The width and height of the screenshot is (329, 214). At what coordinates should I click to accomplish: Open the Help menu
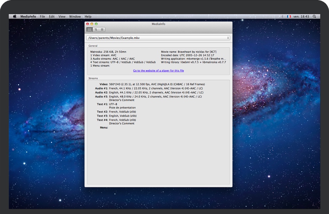pos(88,17)
